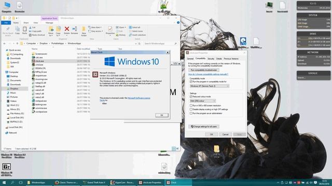The image size is (332, 186).
Task: Select Network in the navigation pane
Action: point(12,133)
